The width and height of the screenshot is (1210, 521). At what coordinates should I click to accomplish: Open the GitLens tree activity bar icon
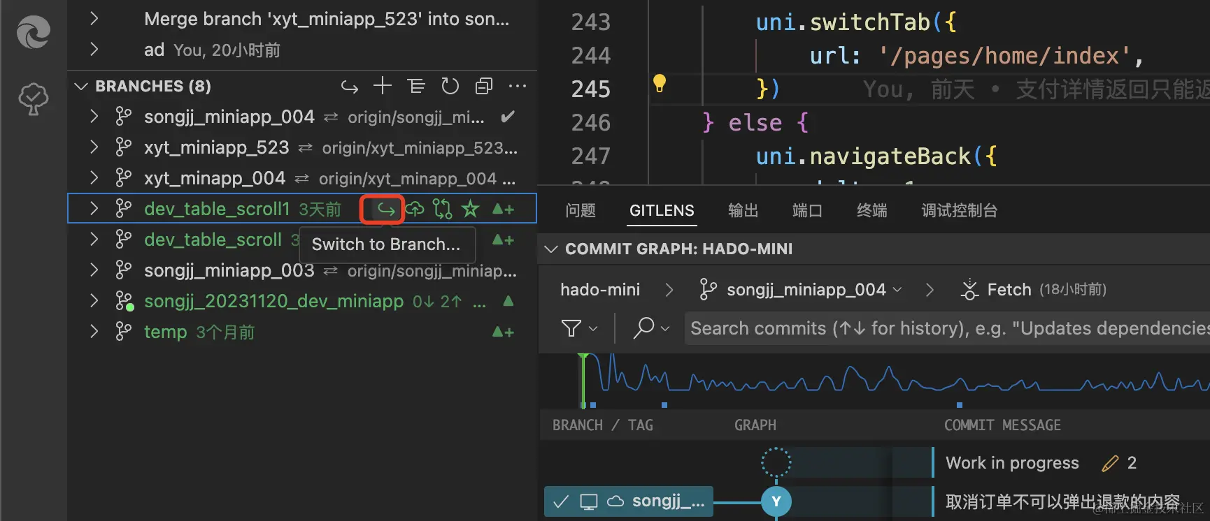pyautogui.click(x=34, y=98)
